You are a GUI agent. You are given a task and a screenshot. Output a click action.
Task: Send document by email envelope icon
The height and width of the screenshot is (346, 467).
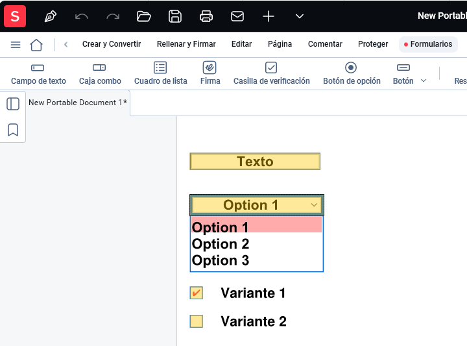[x=237, y=16]
